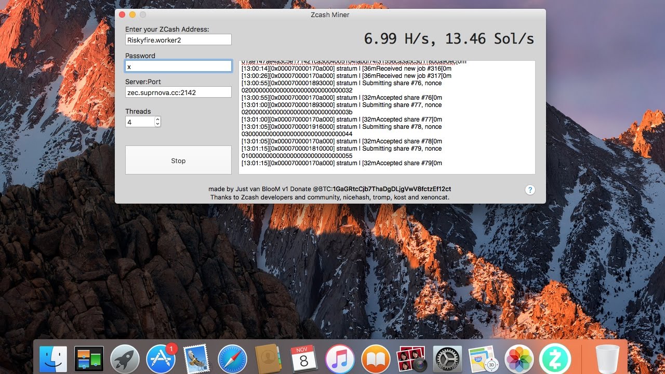Launch iTunes music icon

tap(340, 359)
